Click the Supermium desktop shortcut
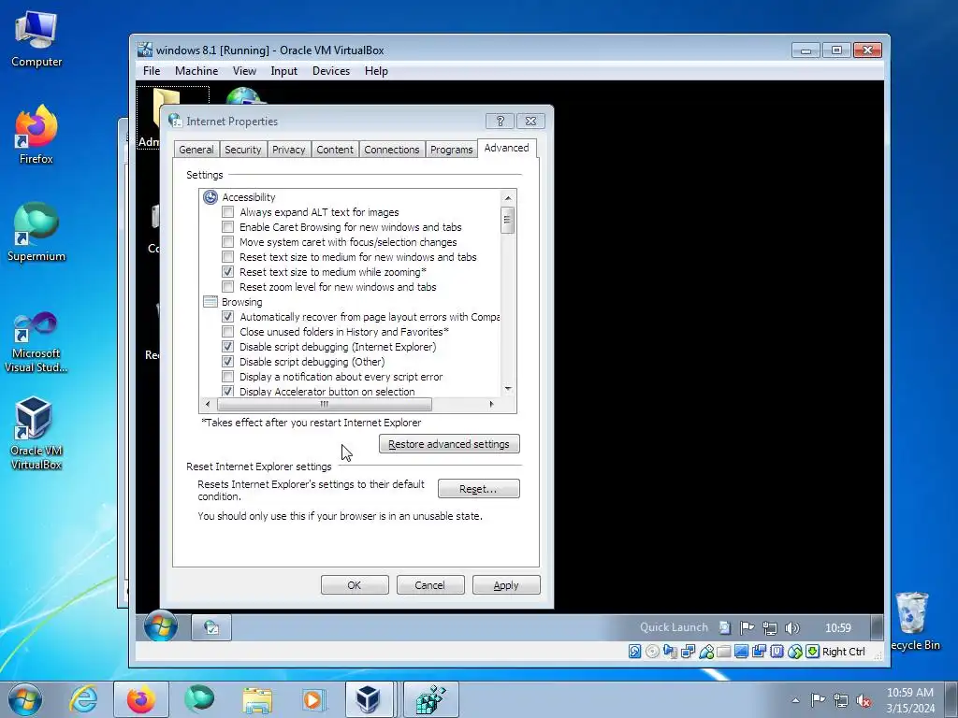The image size is (958, 718). [36, 233]
